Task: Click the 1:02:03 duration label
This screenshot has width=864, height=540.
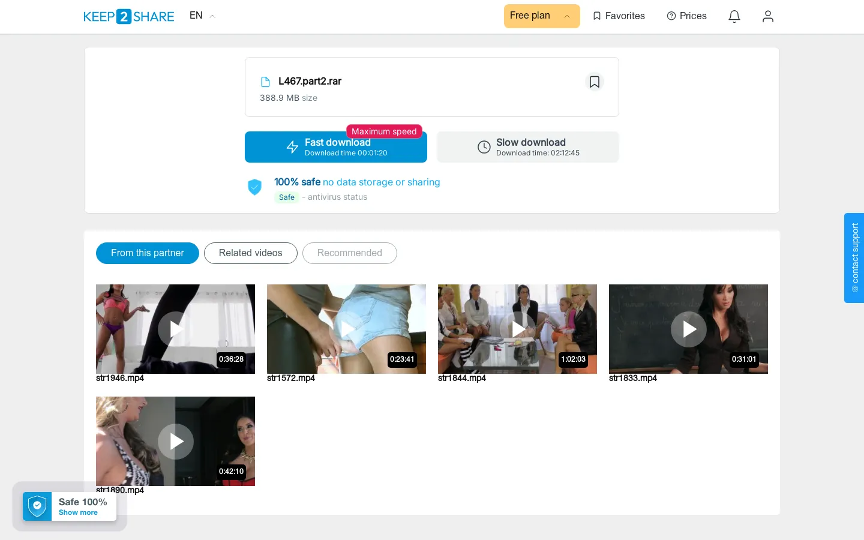Action: coord(573,359)
